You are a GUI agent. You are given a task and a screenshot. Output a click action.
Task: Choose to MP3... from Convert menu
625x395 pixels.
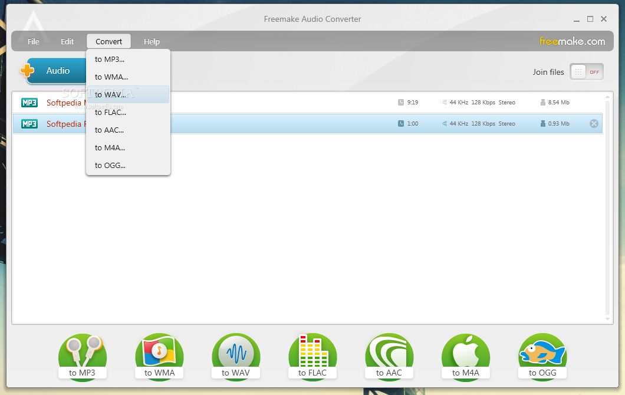coord(128,60)
